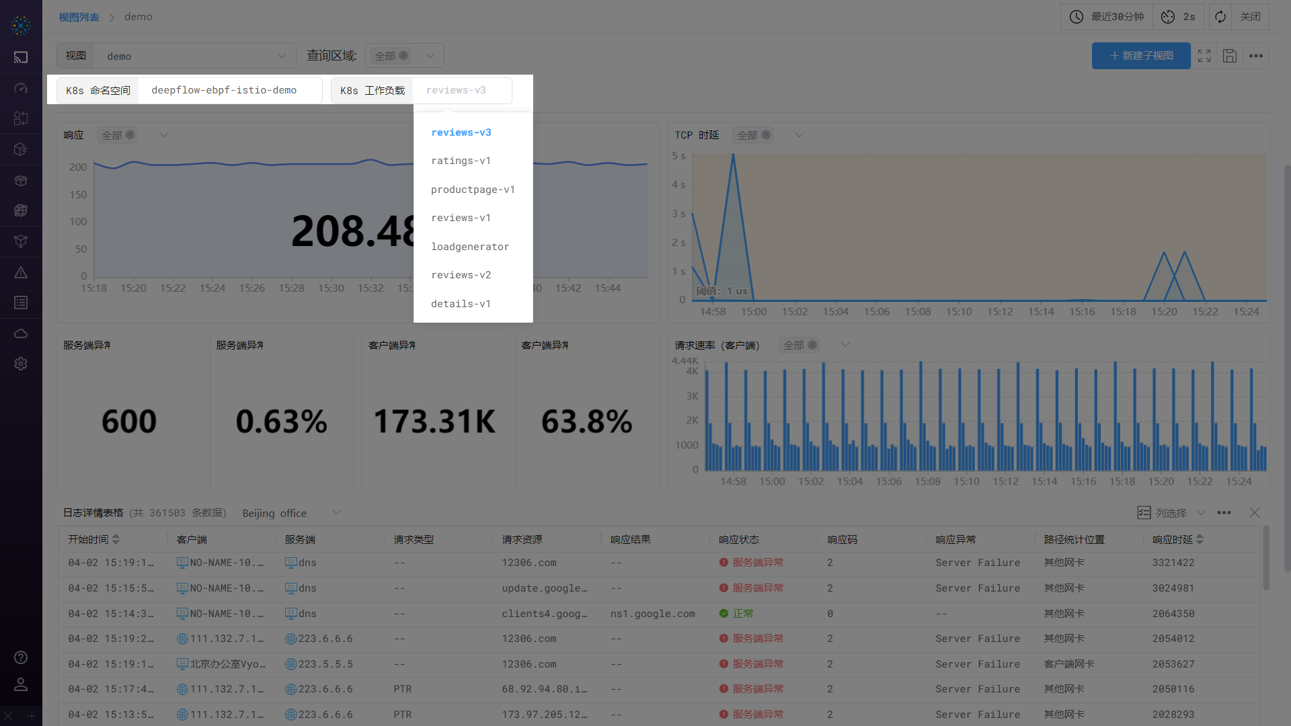Open the 视图列表 breadcrumb link
This screenshot has width=1291, height=726.
pos(79,16)
